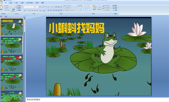Click the slide thumbnail pane scrollbar
This screenshot has height=102, width=169.
(x=25, y=26)
